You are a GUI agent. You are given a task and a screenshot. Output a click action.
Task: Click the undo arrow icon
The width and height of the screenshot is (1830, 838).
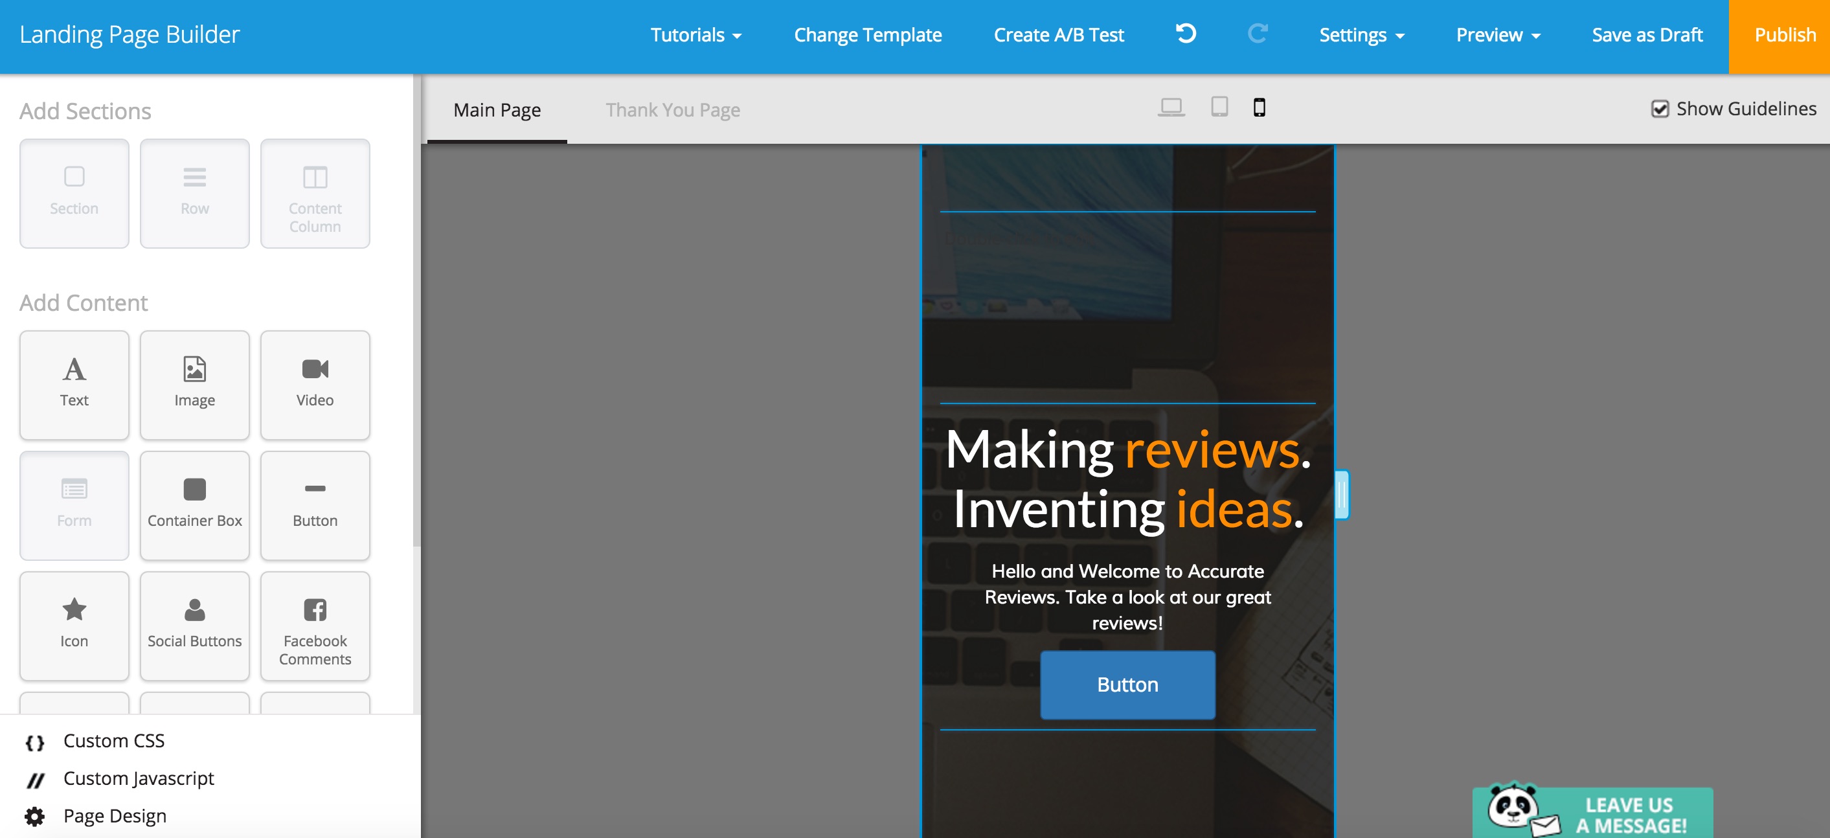(x=1186, y=34)
